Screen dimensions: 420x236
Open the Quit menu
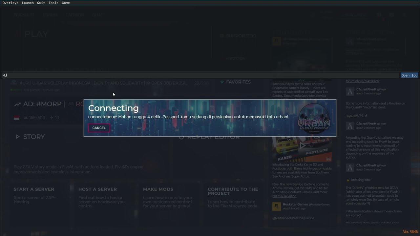click(41, 3)
